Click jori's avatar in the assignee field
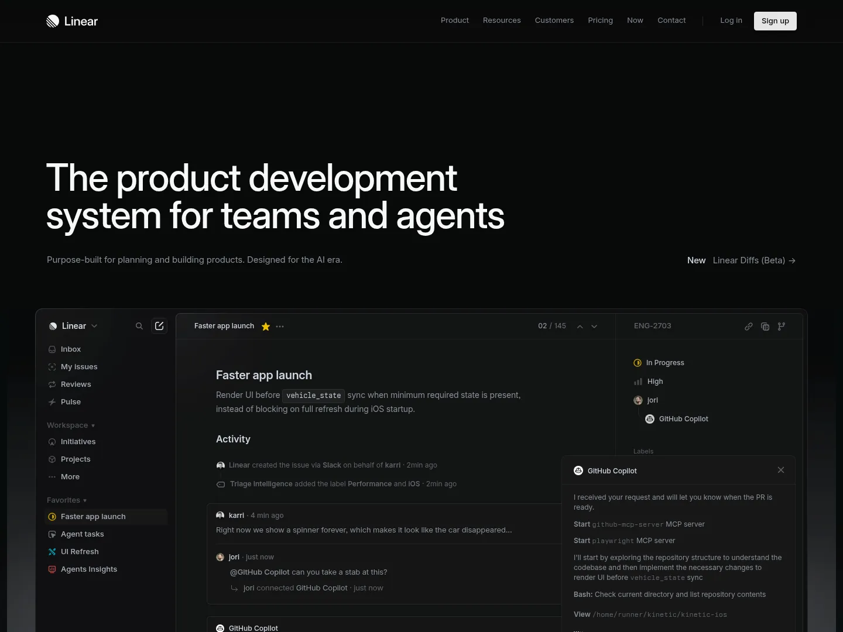 point(638,400)
